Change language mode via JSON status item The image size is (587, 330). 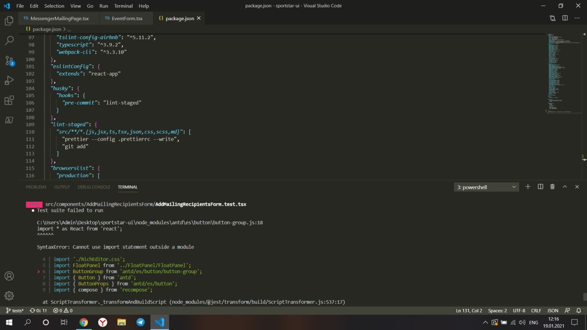553,310
